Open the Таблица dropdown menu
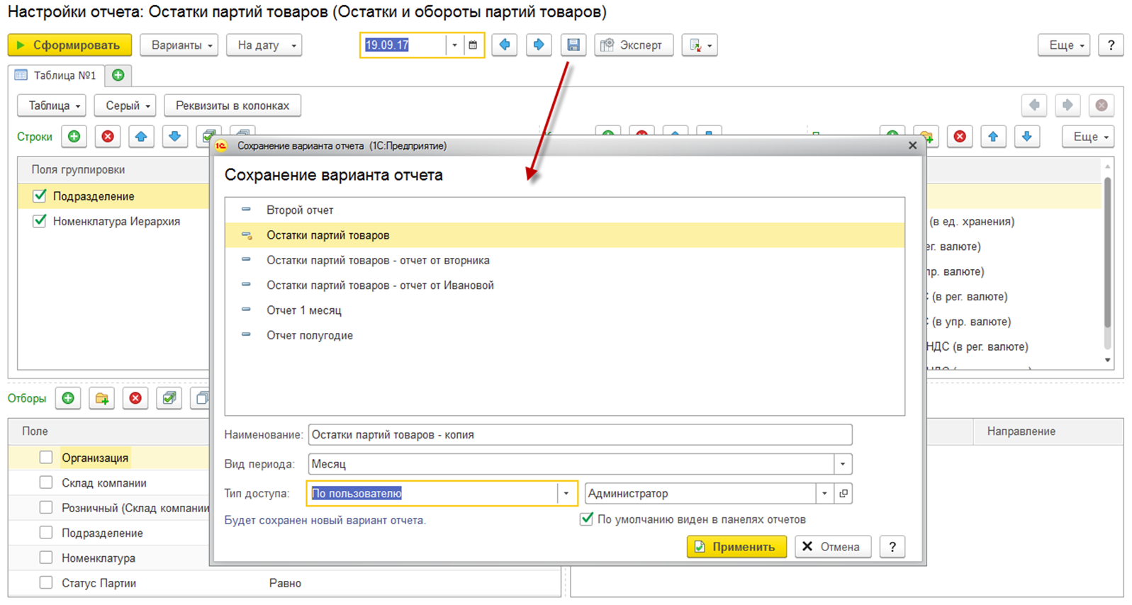This screenshot has width=1132, height=605. 51,106
